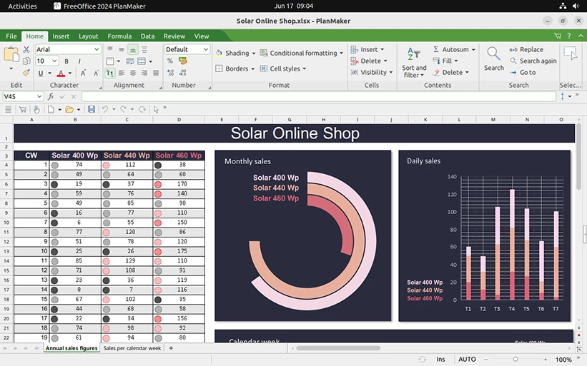Expand the Default number format dropdown

[x=206, y=50]
